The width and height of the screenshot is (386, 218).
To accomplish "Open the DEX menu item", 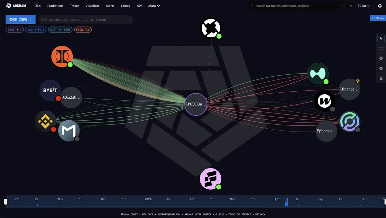I will (x=38, y=6).
